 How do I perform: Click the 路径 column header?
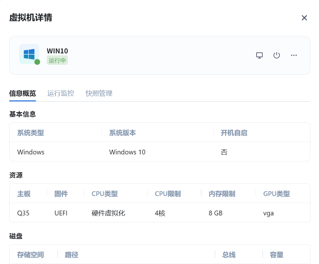tap(72, 255)
